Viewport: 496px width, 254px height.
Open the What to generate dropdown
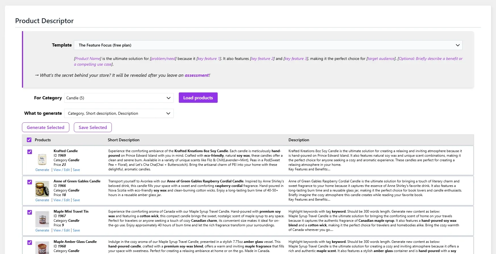(x=119, y=113)
